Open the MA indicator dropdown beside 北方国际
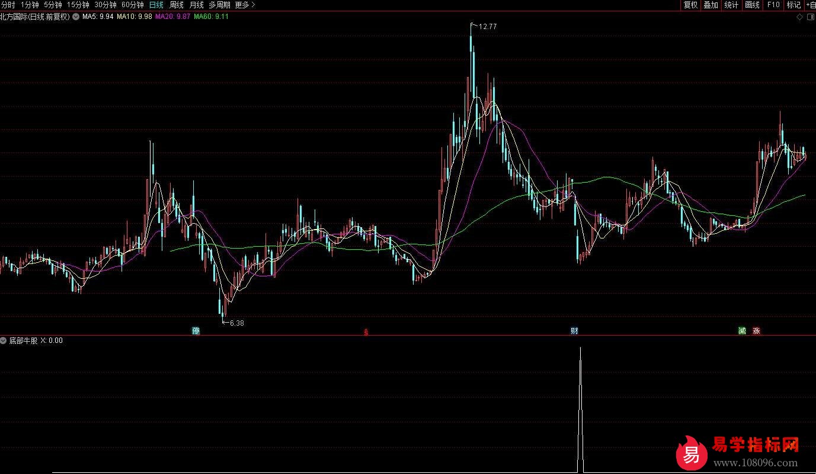The height and width of the screenshot is (474, 816). pos(75,17)
